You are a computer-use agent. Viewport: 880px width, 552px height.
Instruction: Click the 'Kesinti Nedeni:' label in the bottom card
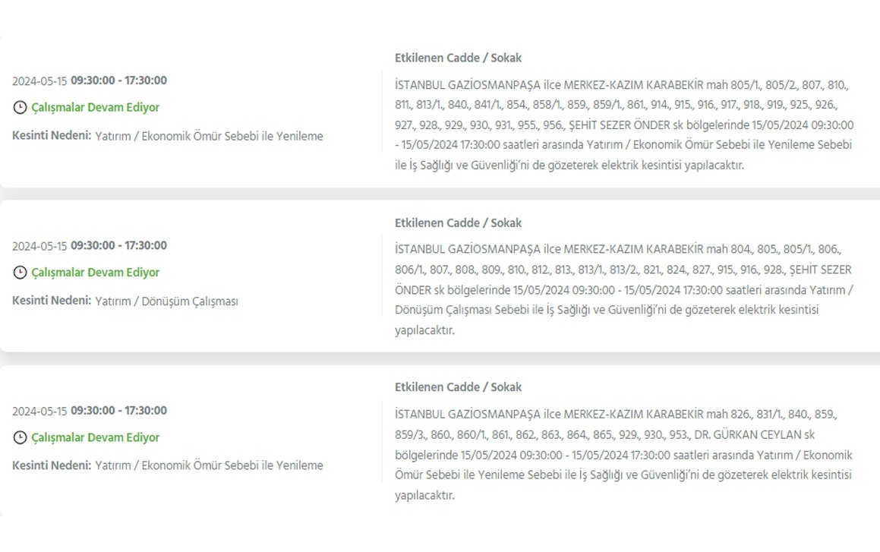[x=52, y=465]
